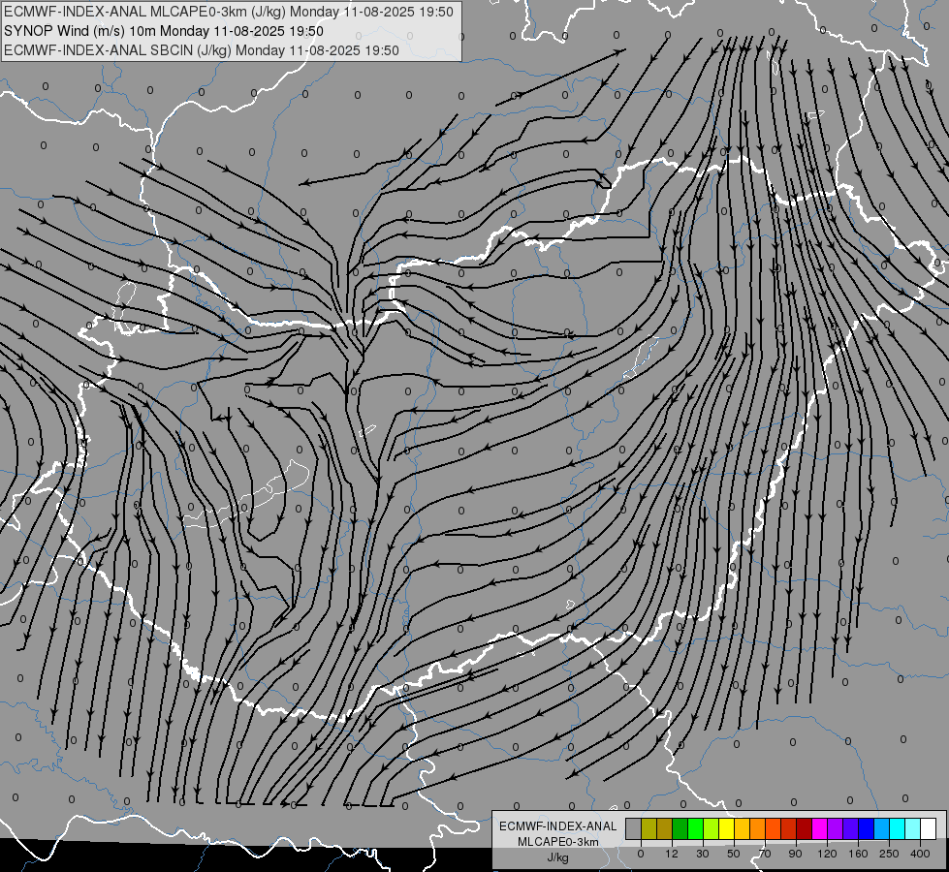
Task: Select the 400 tick label under colorbar
Action: [x=920, y=855]
